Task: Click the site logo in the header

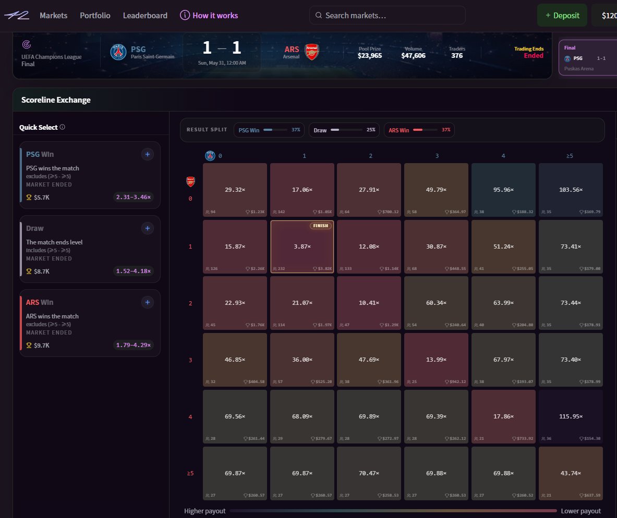Action: point(17,15)
